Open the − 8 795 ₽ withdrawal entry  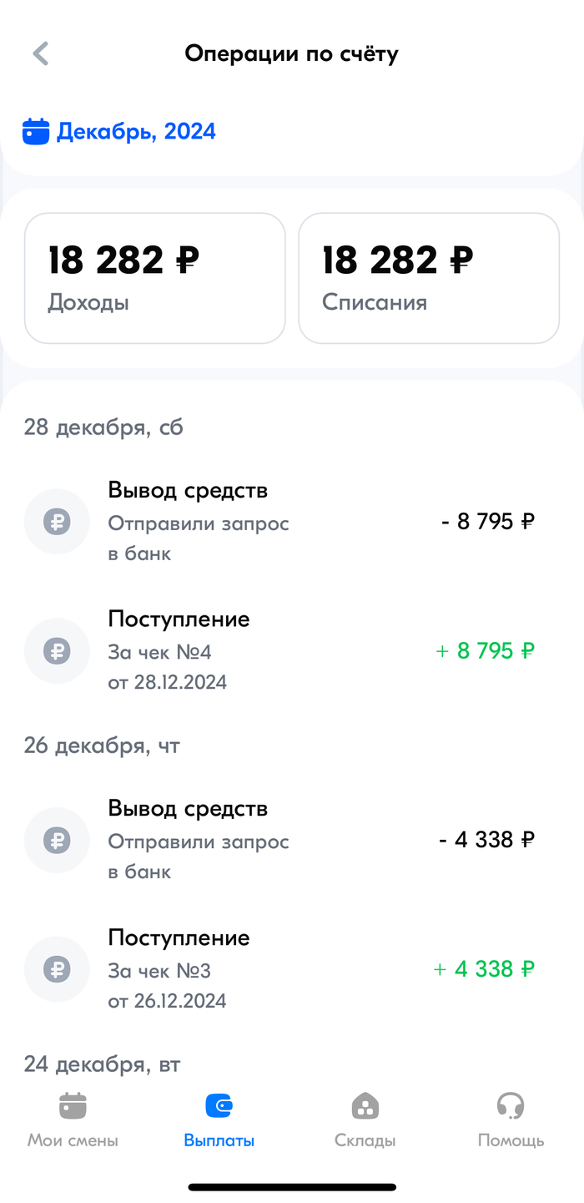(x=487, y=523)
